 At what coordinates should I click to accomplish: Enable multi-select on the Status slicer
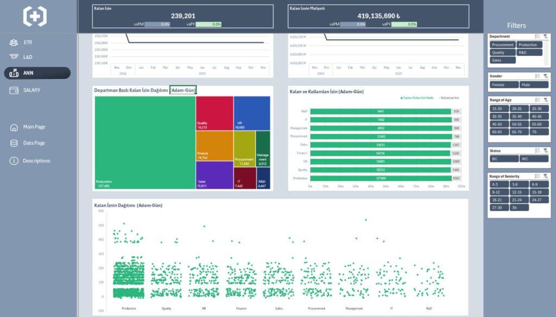[x=537, y=151]
